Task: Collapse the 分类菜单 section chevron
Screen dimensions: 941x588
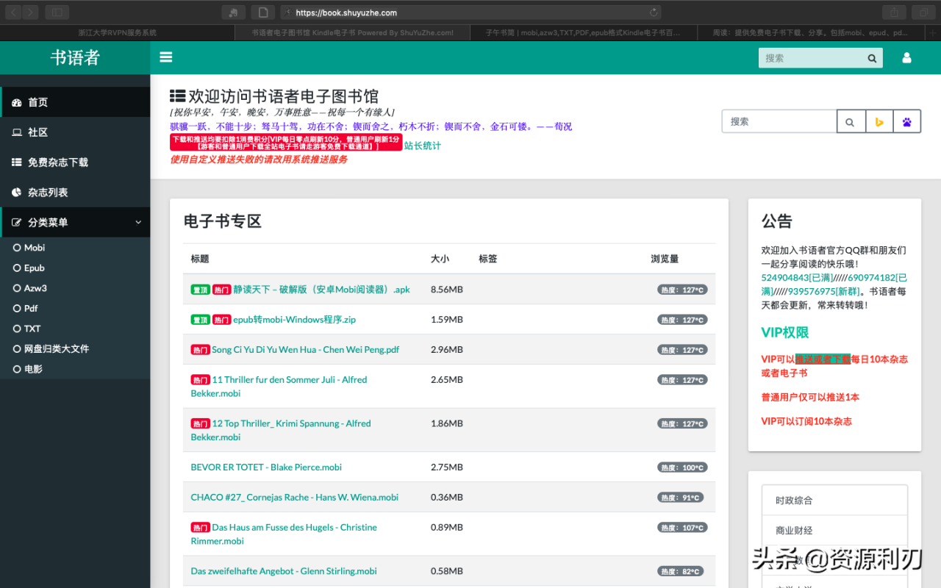Action: coord(137,222)
